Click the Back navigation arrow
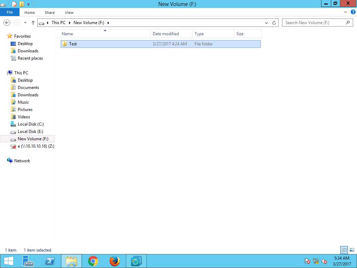The image size is (357, 268). [7, 23]
